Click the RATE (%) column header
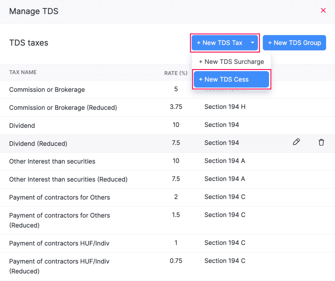Screen dimensions: 335x281 coord(176,73)
